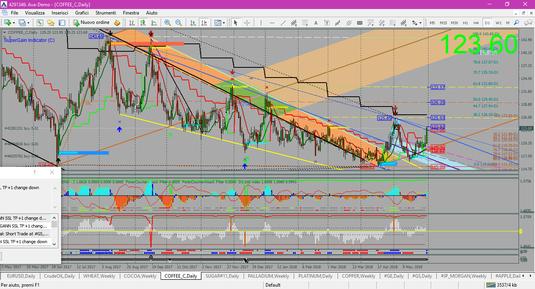Set timeframe to M15
535x289 pixels.
[443, 23]
